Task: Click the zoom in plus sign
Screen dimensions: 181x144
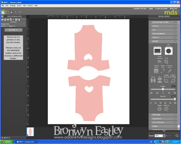Action: pyautogui.click(x=167, y=136)
